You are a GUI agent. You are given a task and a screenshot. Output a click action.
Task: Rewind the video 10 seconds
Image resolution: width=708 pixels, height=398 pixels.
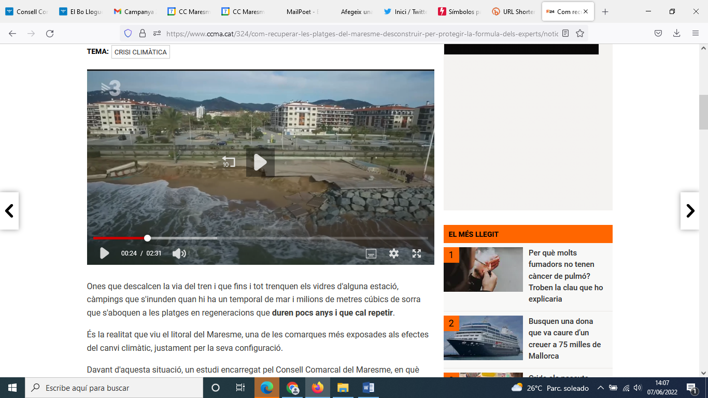point(228,162)
